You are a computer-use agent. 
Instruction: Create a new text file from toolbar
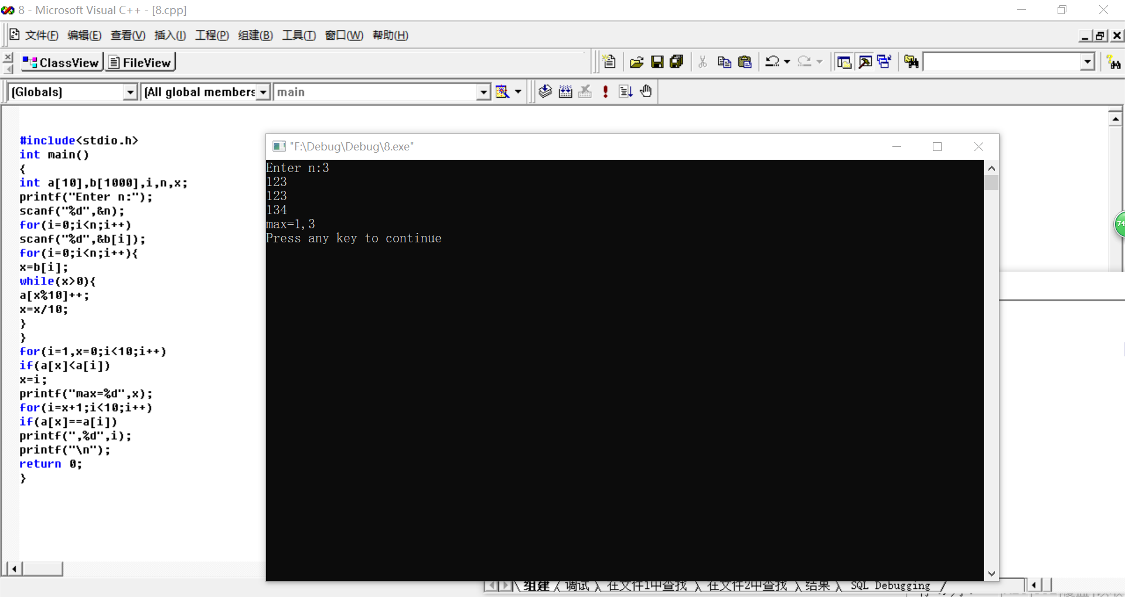(x=609, y=61)
